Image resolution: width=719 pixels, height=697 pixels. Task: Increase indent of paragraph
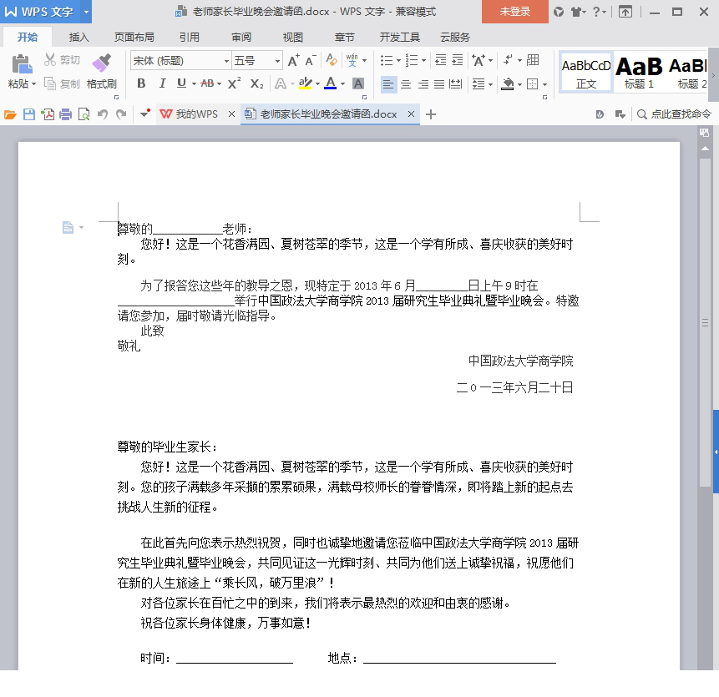[x=457, y=60]
